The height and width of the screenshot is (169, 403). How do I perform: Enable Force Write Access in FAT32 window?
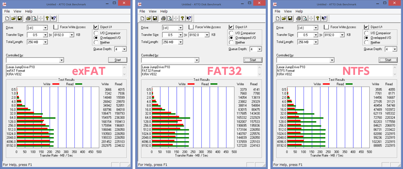coord(191,27)
